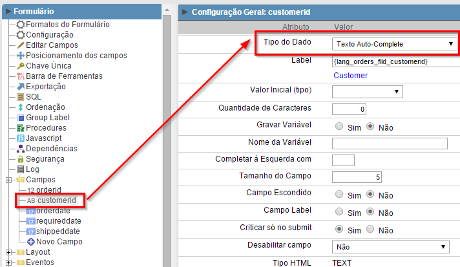Open the Procedures entry
This screenshot has width=460, height=267.
45,128
